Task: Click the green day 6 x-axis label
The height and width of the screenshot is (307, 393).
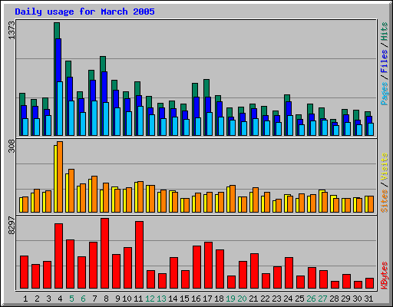Action: pyautogui.click(x=83, y=299)
